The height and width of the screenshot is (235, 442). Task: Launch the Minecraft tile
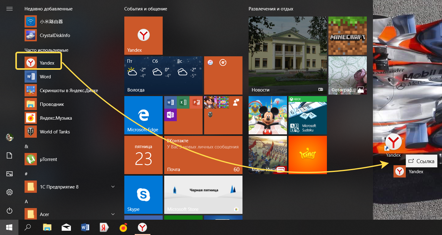pos(347,35)
